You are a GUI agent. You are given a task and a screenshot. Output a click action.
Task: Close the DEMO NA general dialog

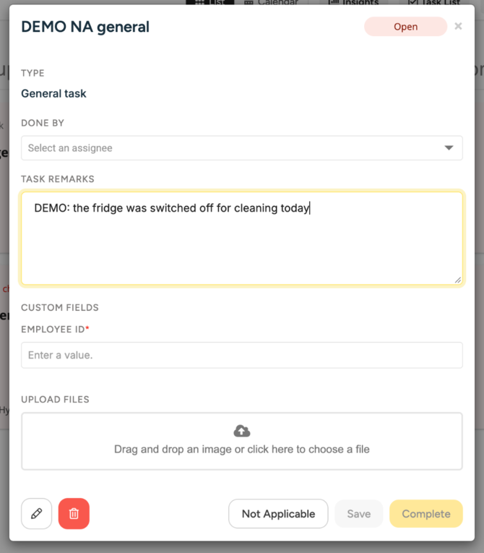458,26
